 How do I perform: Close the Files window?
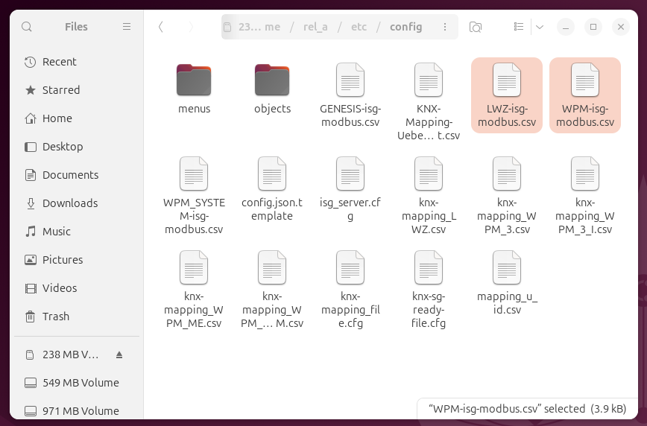point(621,27)
